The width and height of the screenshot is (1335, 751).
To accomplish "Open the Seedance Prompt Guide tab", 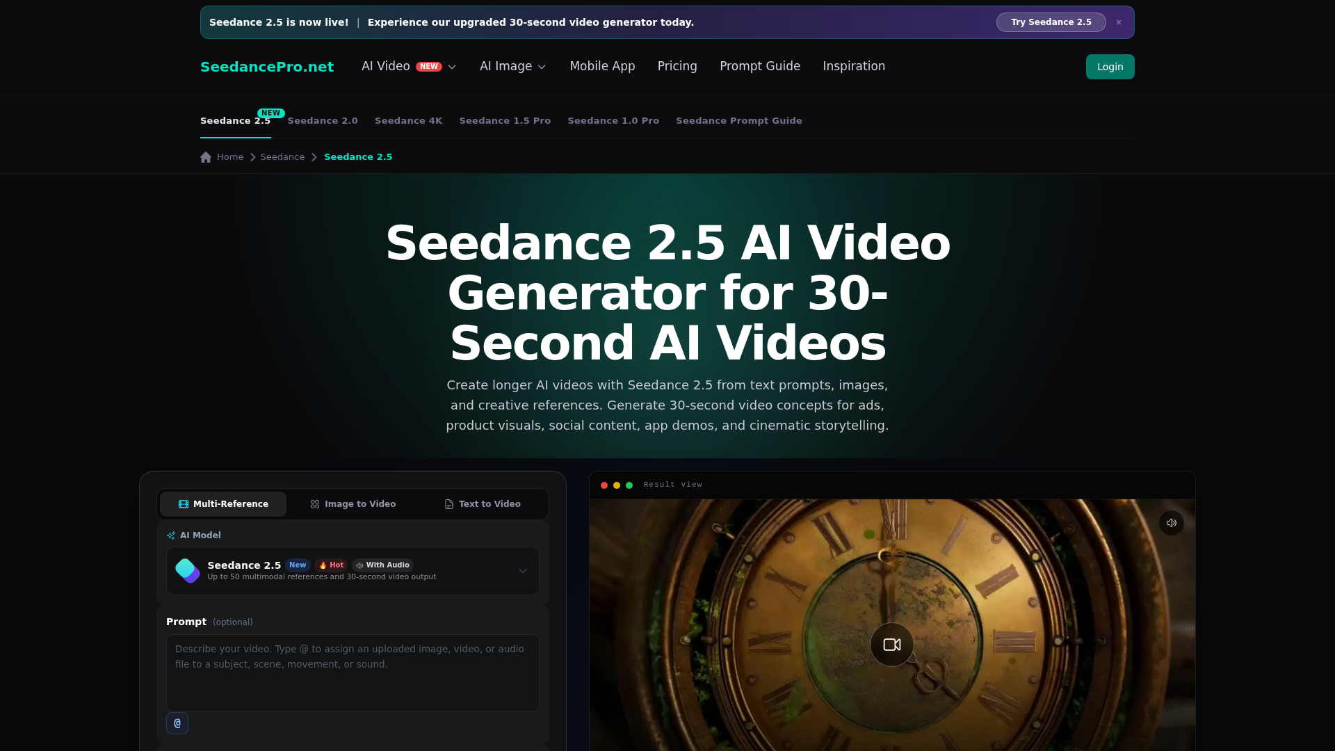I will click(x=738, y=121).
